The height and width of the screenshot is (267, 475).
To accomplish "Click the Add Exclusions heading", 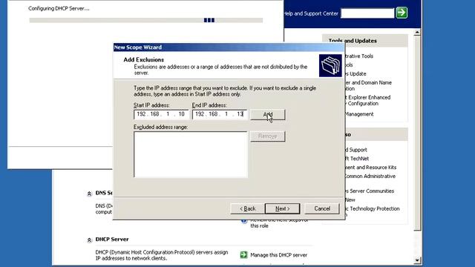I will 143,60.
